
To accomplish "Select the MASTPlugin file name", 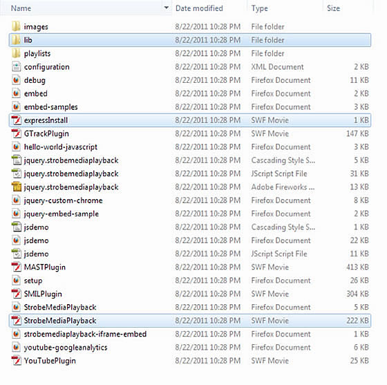I will point(45,267).
